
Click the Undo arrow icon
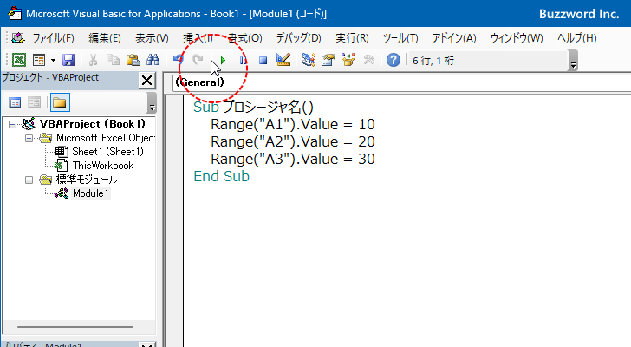pos(179,60)
